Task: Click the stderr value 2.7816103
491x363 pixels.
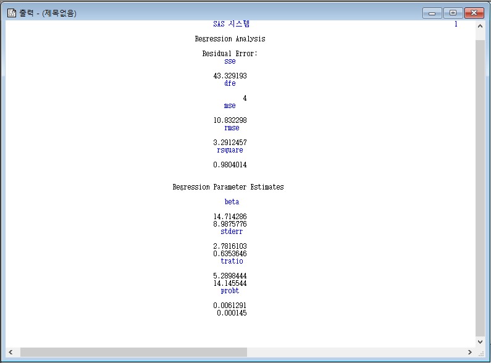Action: pos(230,246)
